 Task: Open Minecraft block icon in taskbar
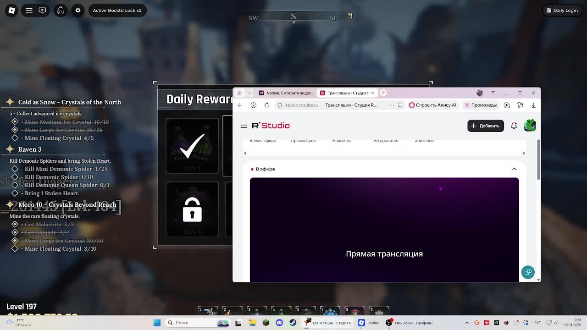[266, 323]
